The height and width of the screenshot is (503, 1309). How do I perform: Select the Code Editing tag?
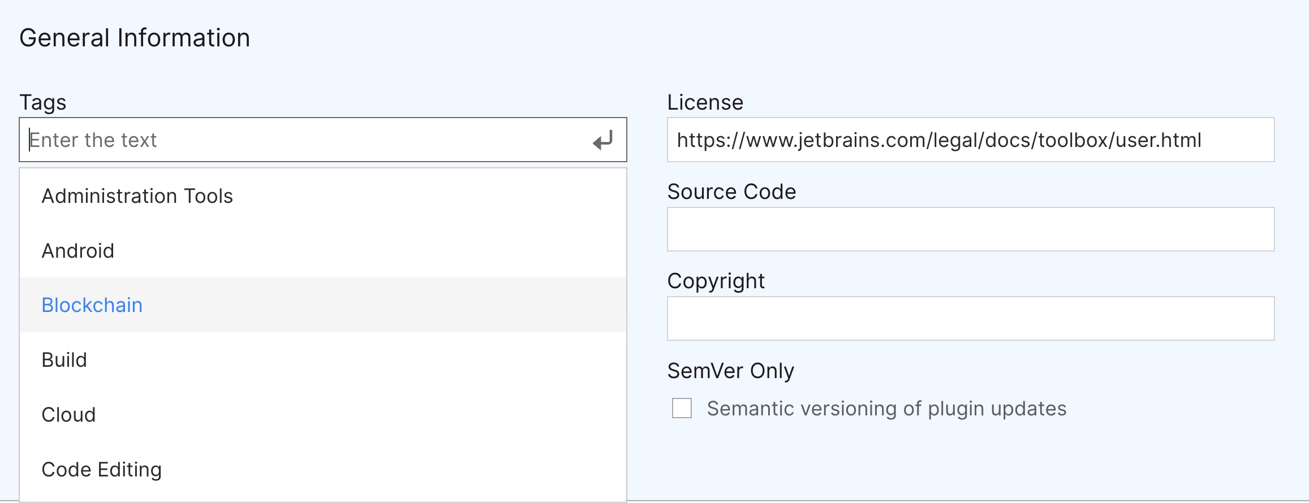pos(323,470)
